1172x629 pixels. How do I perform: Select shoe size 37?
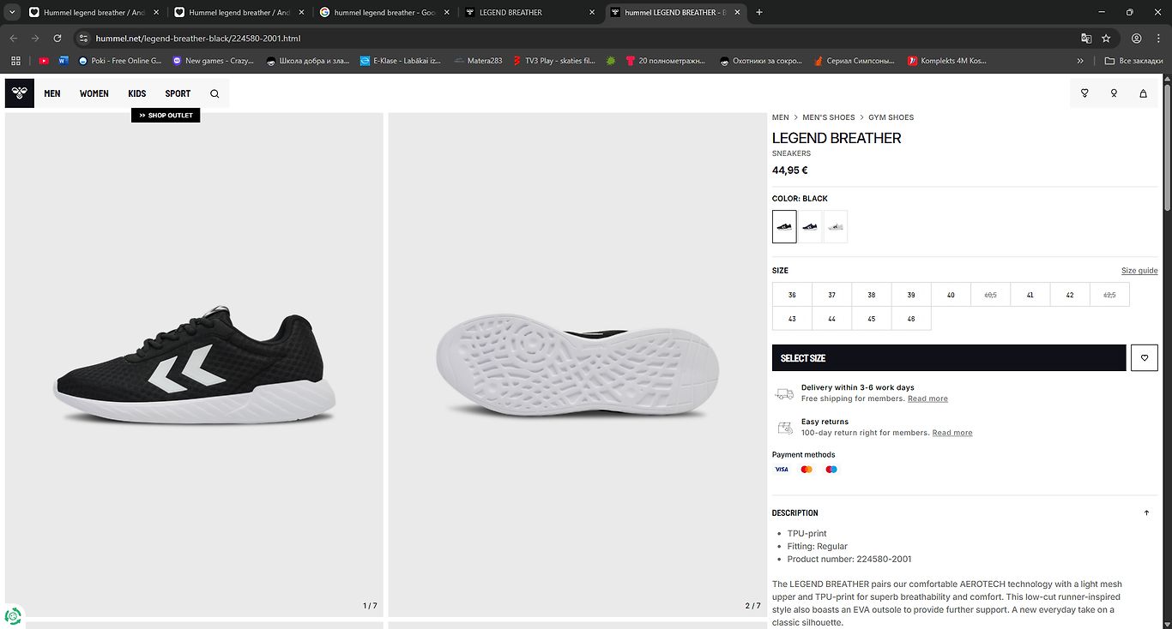click(832, 295)
